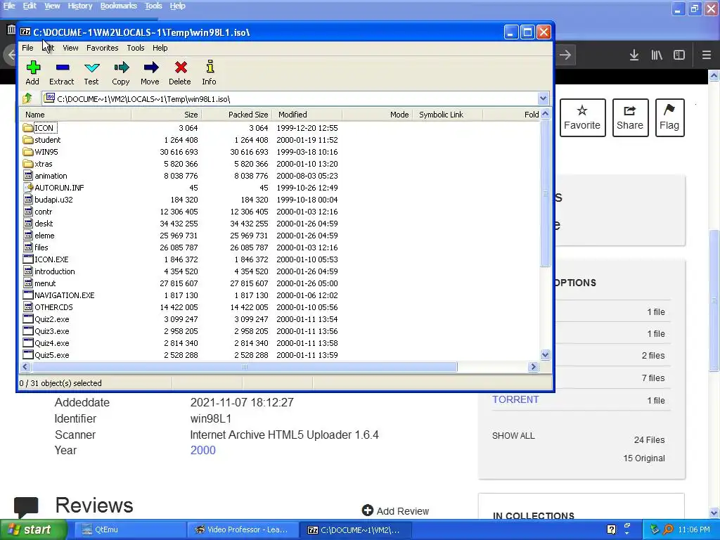This screenshot has width=720, height=540.
Task: Open the Info toolbar icon
Action: [x=210, y=67]
